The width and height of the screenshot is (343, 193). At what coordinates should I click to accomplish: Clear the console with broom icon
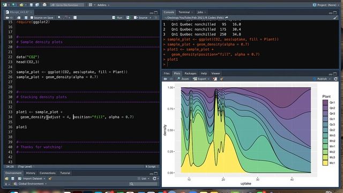pyautogui.click(x=335, y=18)
